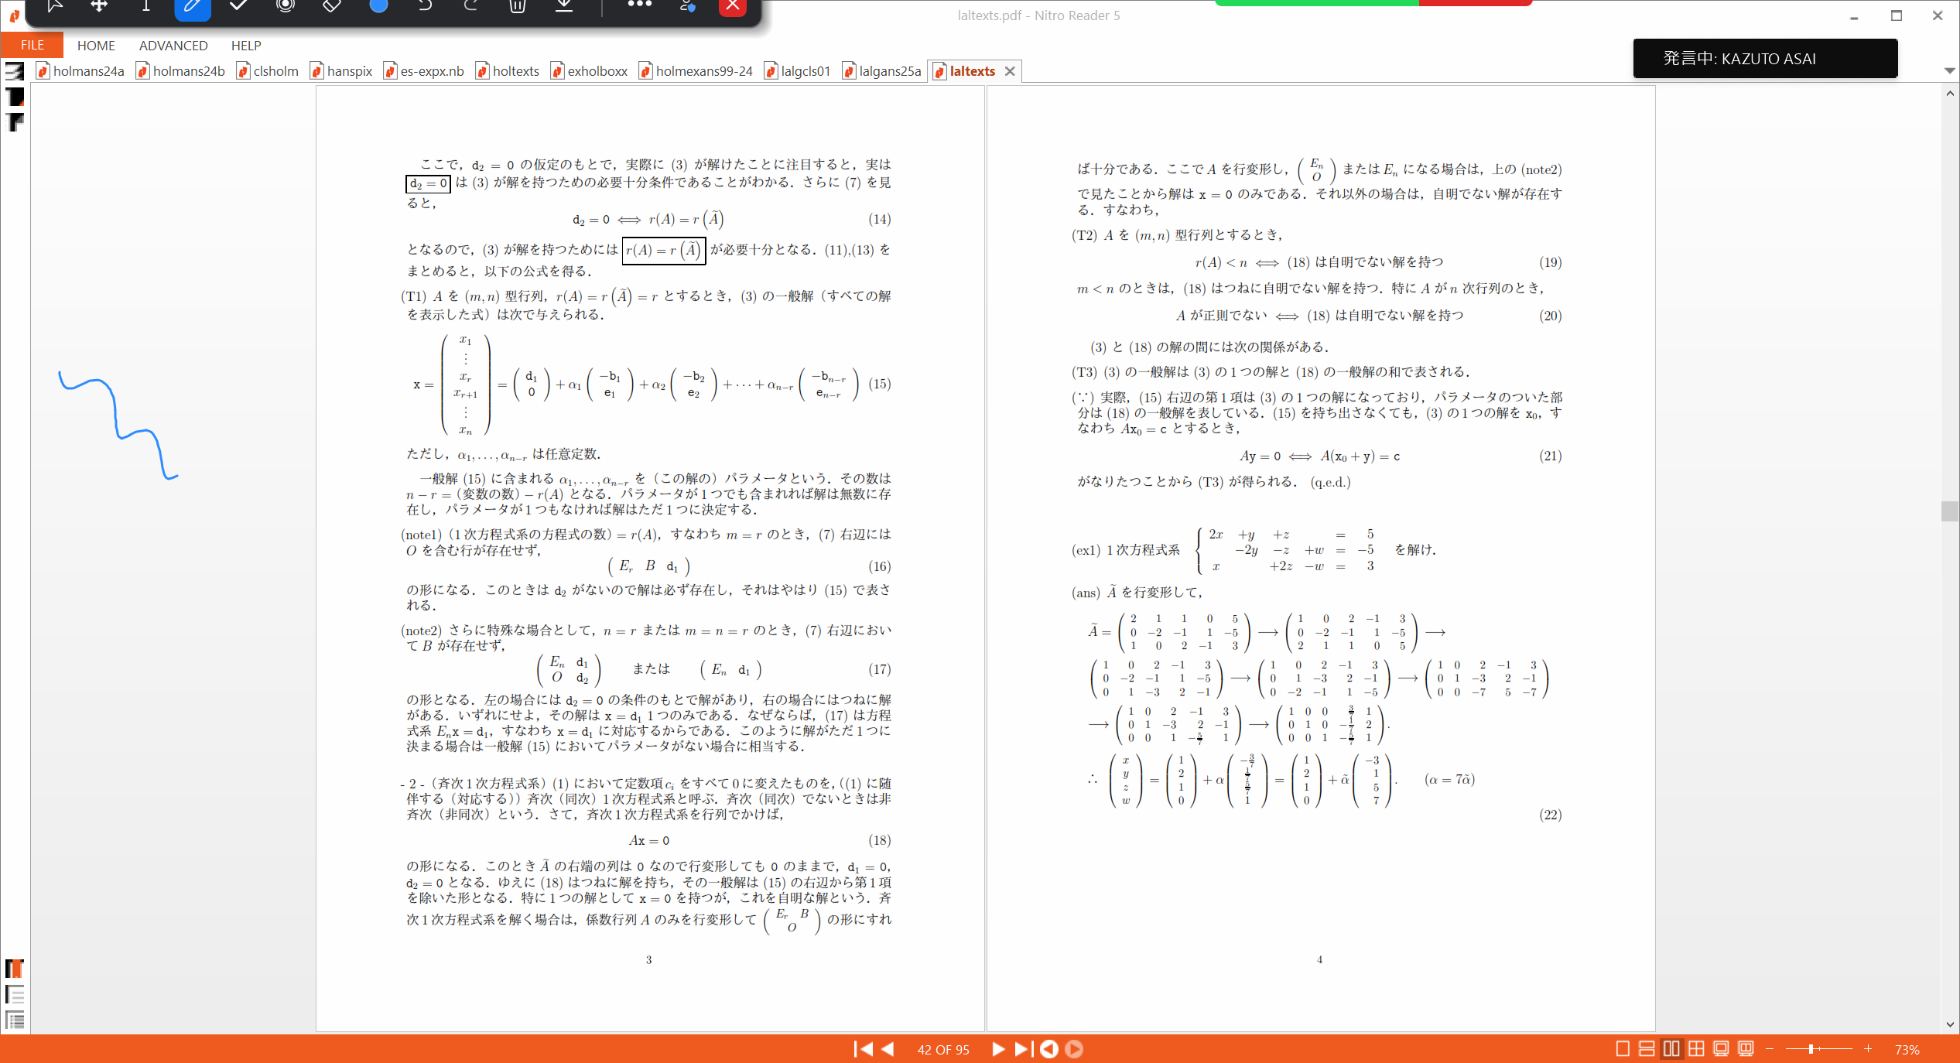Redo the annotation stroke
Screen dimensions: 1960x1063
pos(471,6)
